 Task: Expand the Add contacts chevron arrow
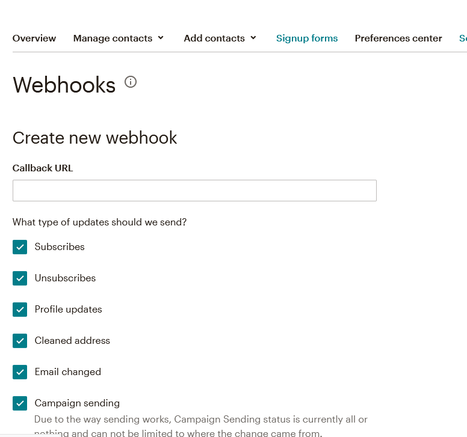253,38
